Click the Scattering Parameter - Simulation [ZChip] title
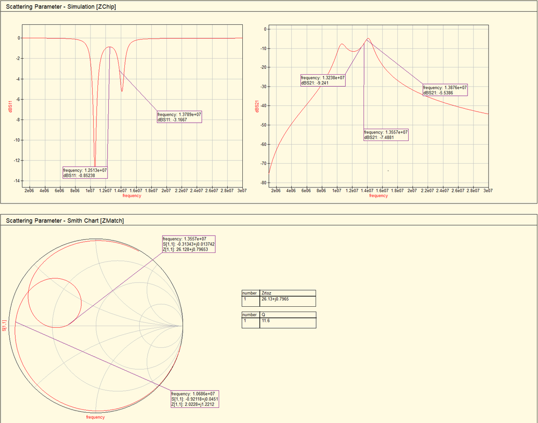The image size is (538, 423). [61, 6]
